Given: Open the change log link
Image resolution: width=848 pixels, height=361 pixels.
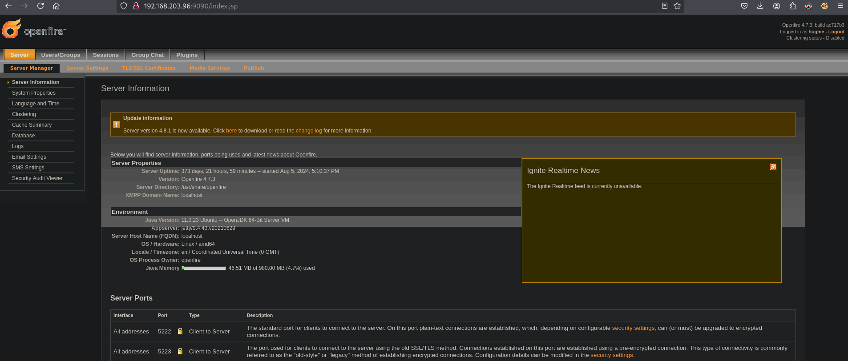Looking at the screenshot, I should (308, 131).
